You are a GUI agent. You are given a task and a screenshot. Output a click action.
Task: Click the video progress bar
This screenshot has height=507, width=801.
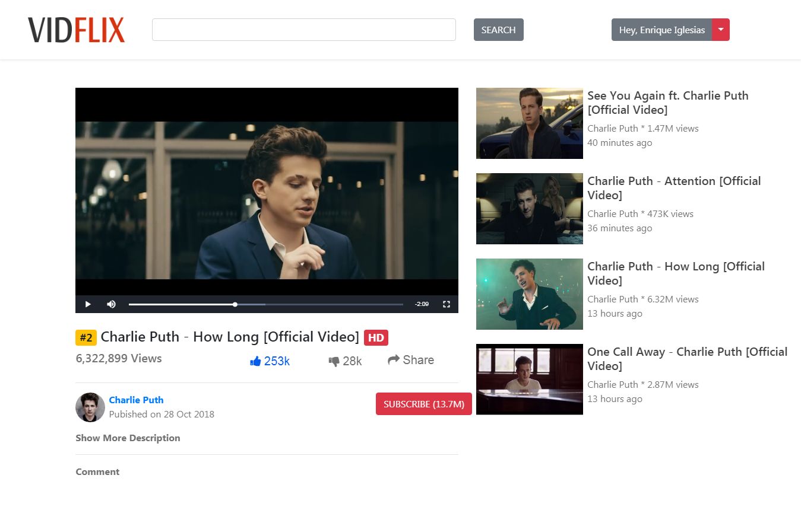point(266,304)
